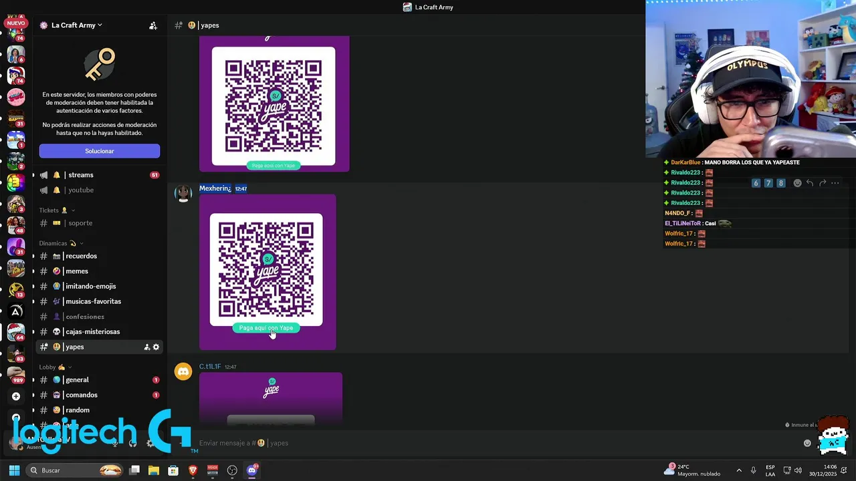Screen dimensions: 856x481
Task: Open the emoji picker in message box
Action: tap(807, 443)
